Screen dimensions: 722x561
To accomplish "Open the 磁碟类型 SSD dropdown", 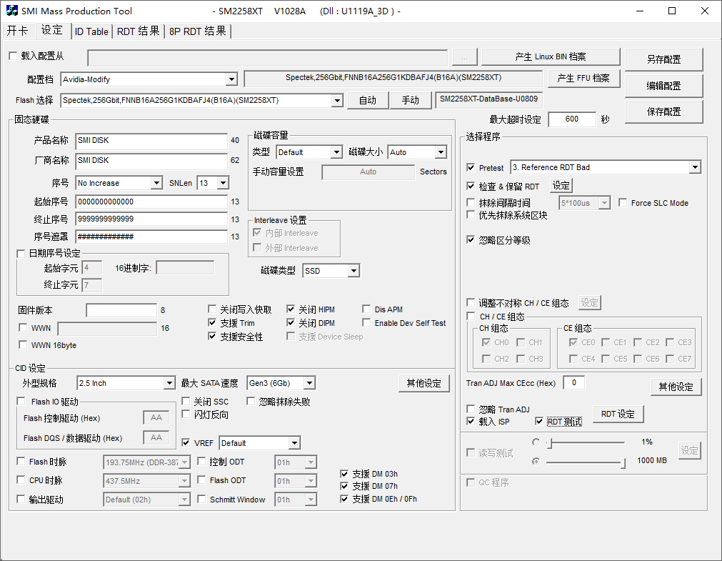I will [x=353, y=271].
